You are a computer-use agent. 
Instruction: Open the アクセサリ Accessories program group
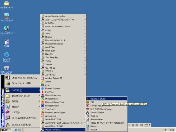click(x=63, y=71)
